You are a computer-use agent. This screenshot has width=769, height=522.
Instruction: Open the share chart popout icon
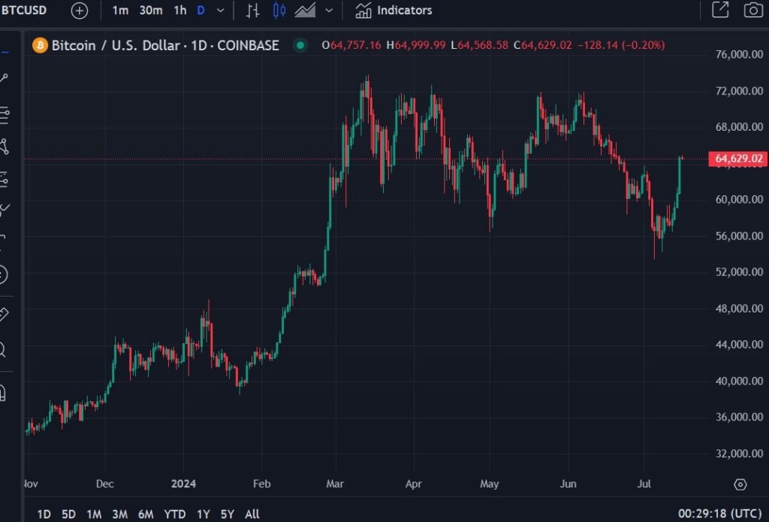tap(719, 11)
